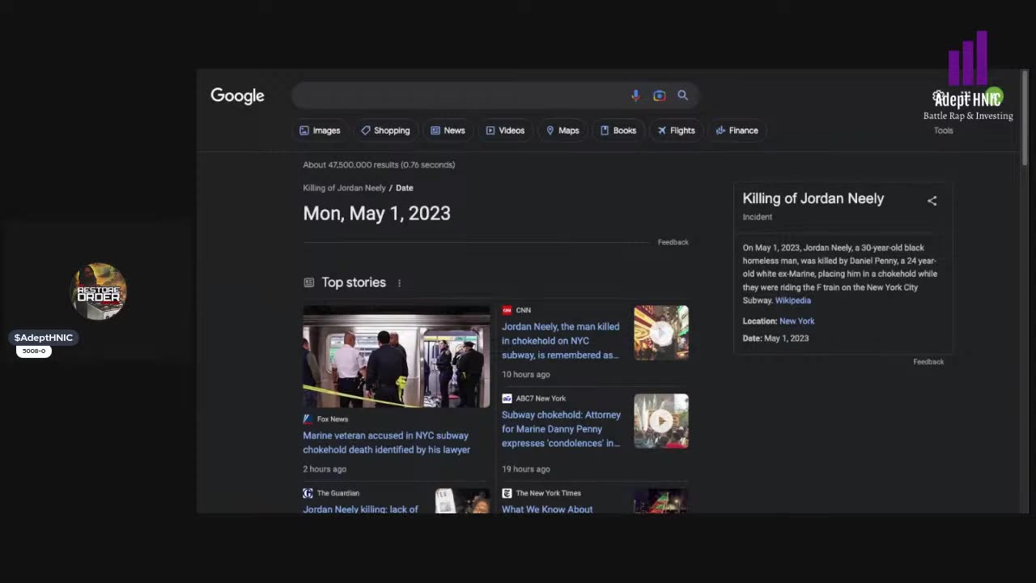
Task: Click the Mon, May 1, 2023 answer
Action: click(376, 213)
